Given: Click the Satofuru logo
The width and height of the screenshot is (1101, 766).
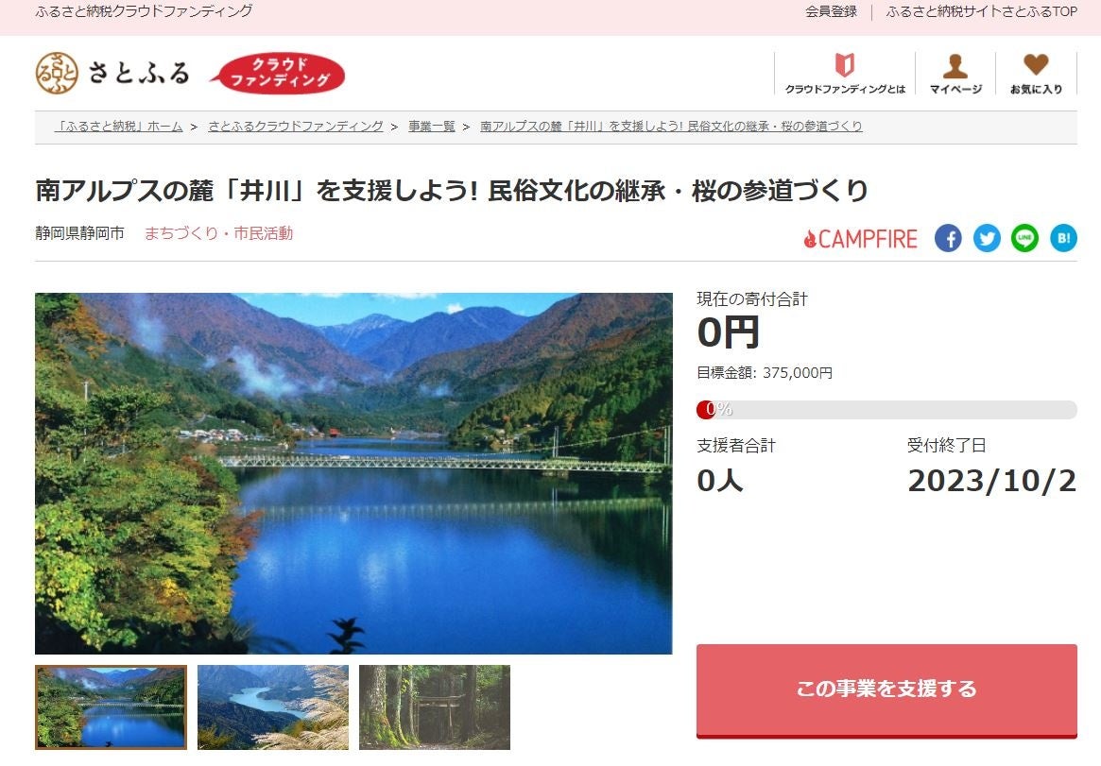Looking at the screenshot, I should 112,72.
